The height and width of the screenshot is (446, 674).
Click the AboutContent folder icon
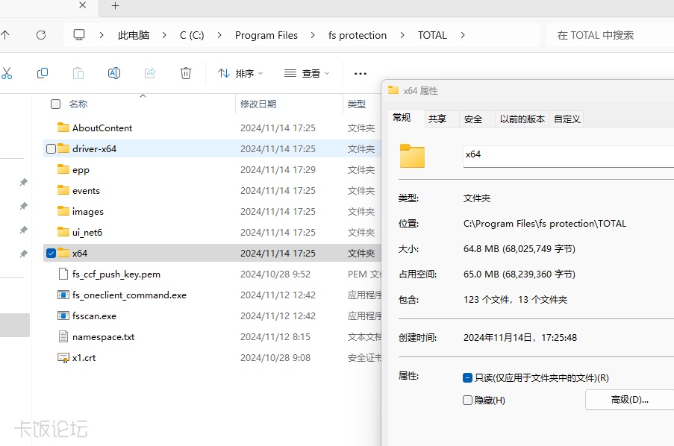63,128
